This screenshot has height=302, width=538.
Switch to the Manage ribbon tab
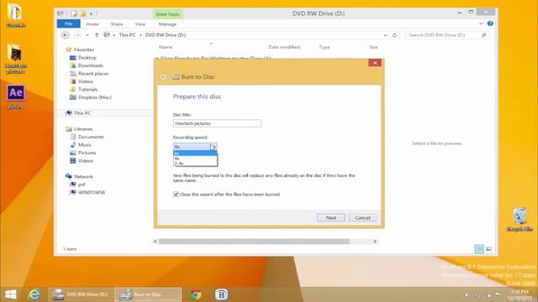(x=167, y=24)
